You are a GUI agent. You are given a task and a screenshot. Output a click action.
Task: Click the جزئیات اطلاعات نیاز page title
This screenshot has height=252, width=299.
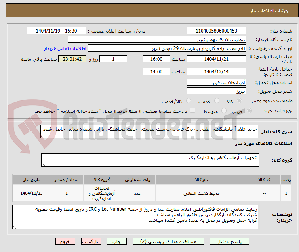269,11
